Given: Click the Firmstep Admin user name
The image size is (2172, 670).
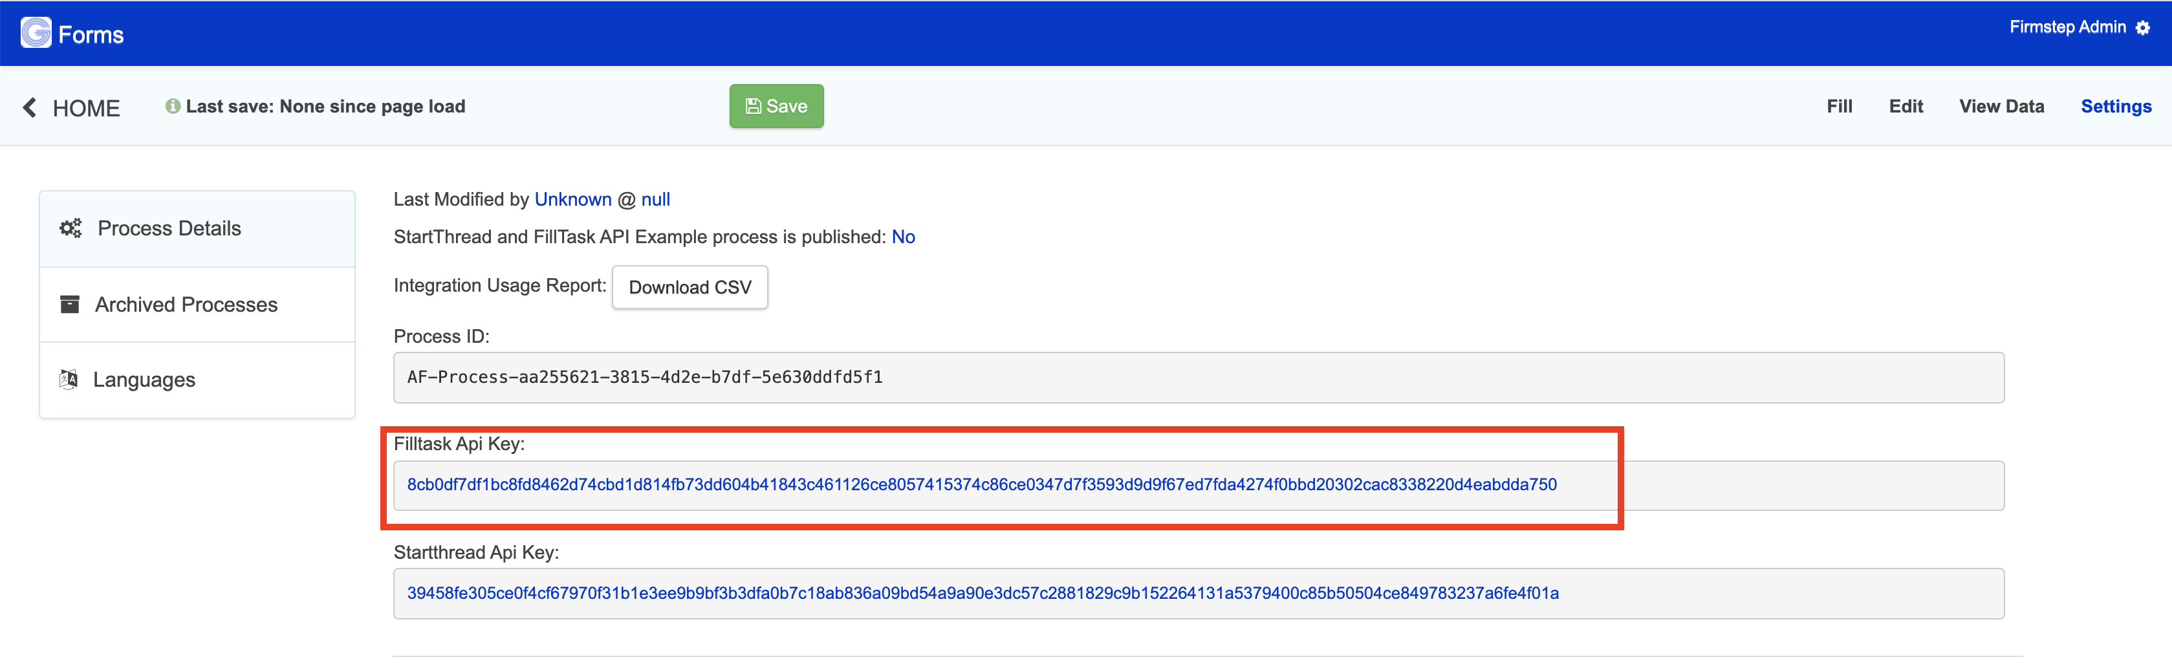Looking at the screenshot, I should click(2067, 27).
